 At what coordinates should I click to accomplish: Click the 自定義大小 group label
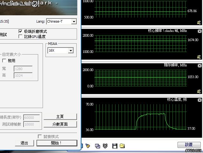pos(12,55)
